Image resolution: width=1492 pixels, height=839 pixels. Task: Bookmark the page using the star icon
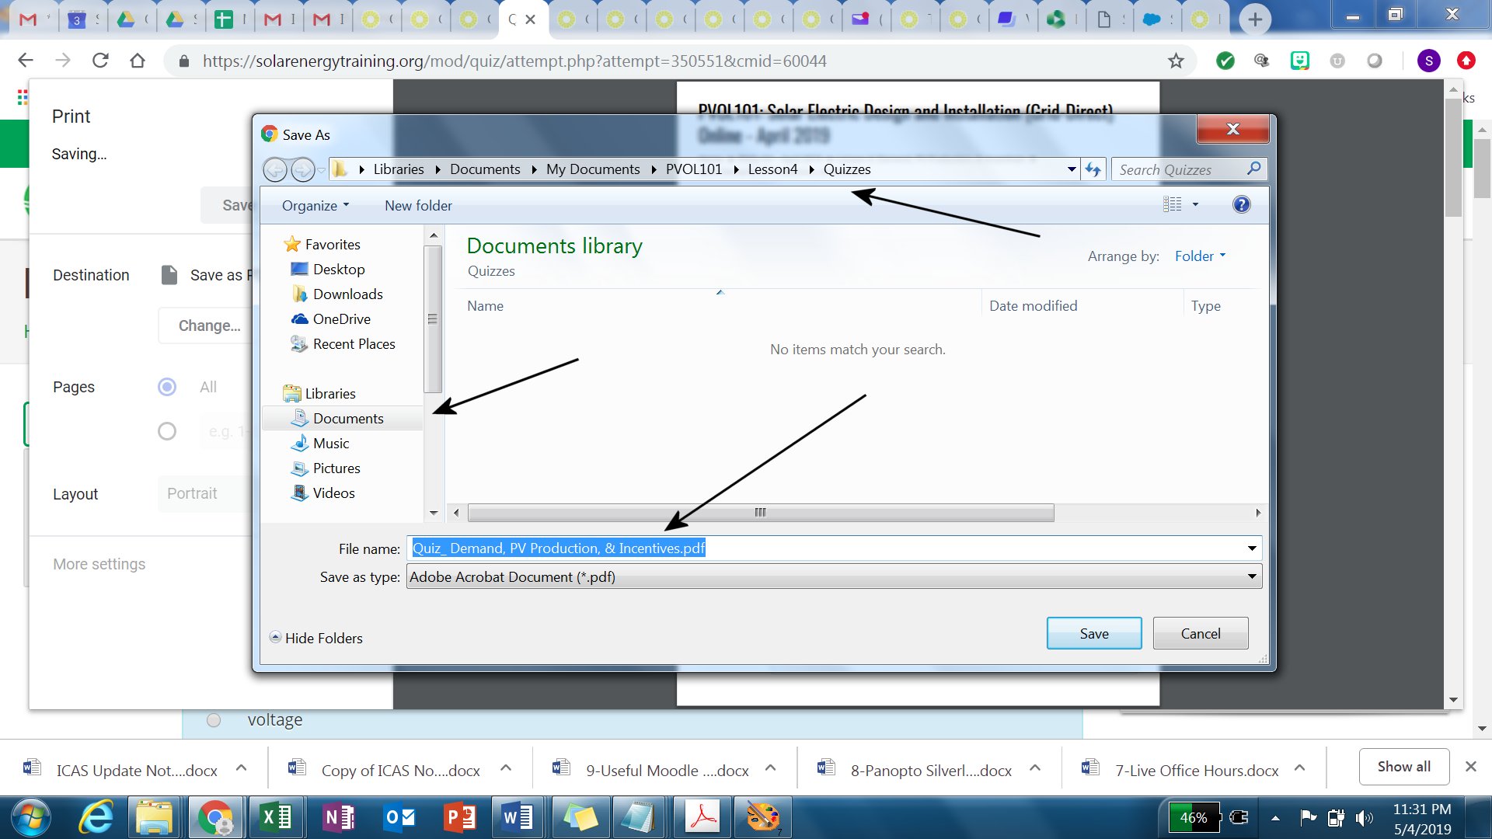[x=1176, y=61]
